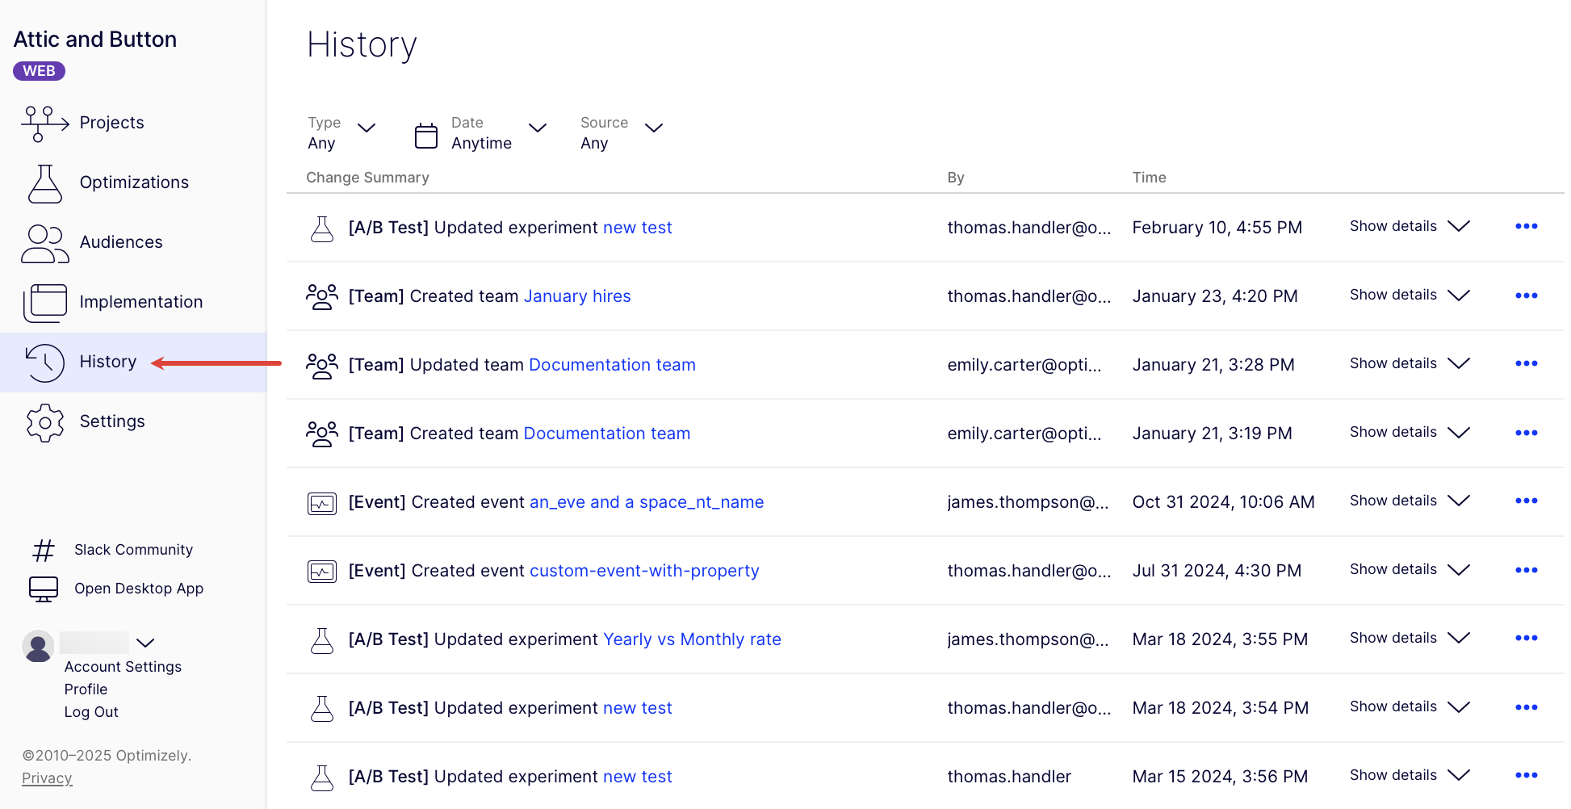
Task: Expand the user account menu chevron
Action: (x=145, y=643)
